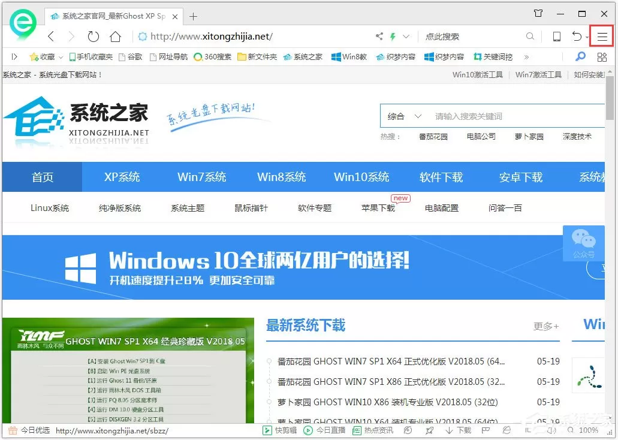This screenshot has width=618, height=440.
Task: Open the skin (shirt) icon in title bar
Action: coord(538,13)
